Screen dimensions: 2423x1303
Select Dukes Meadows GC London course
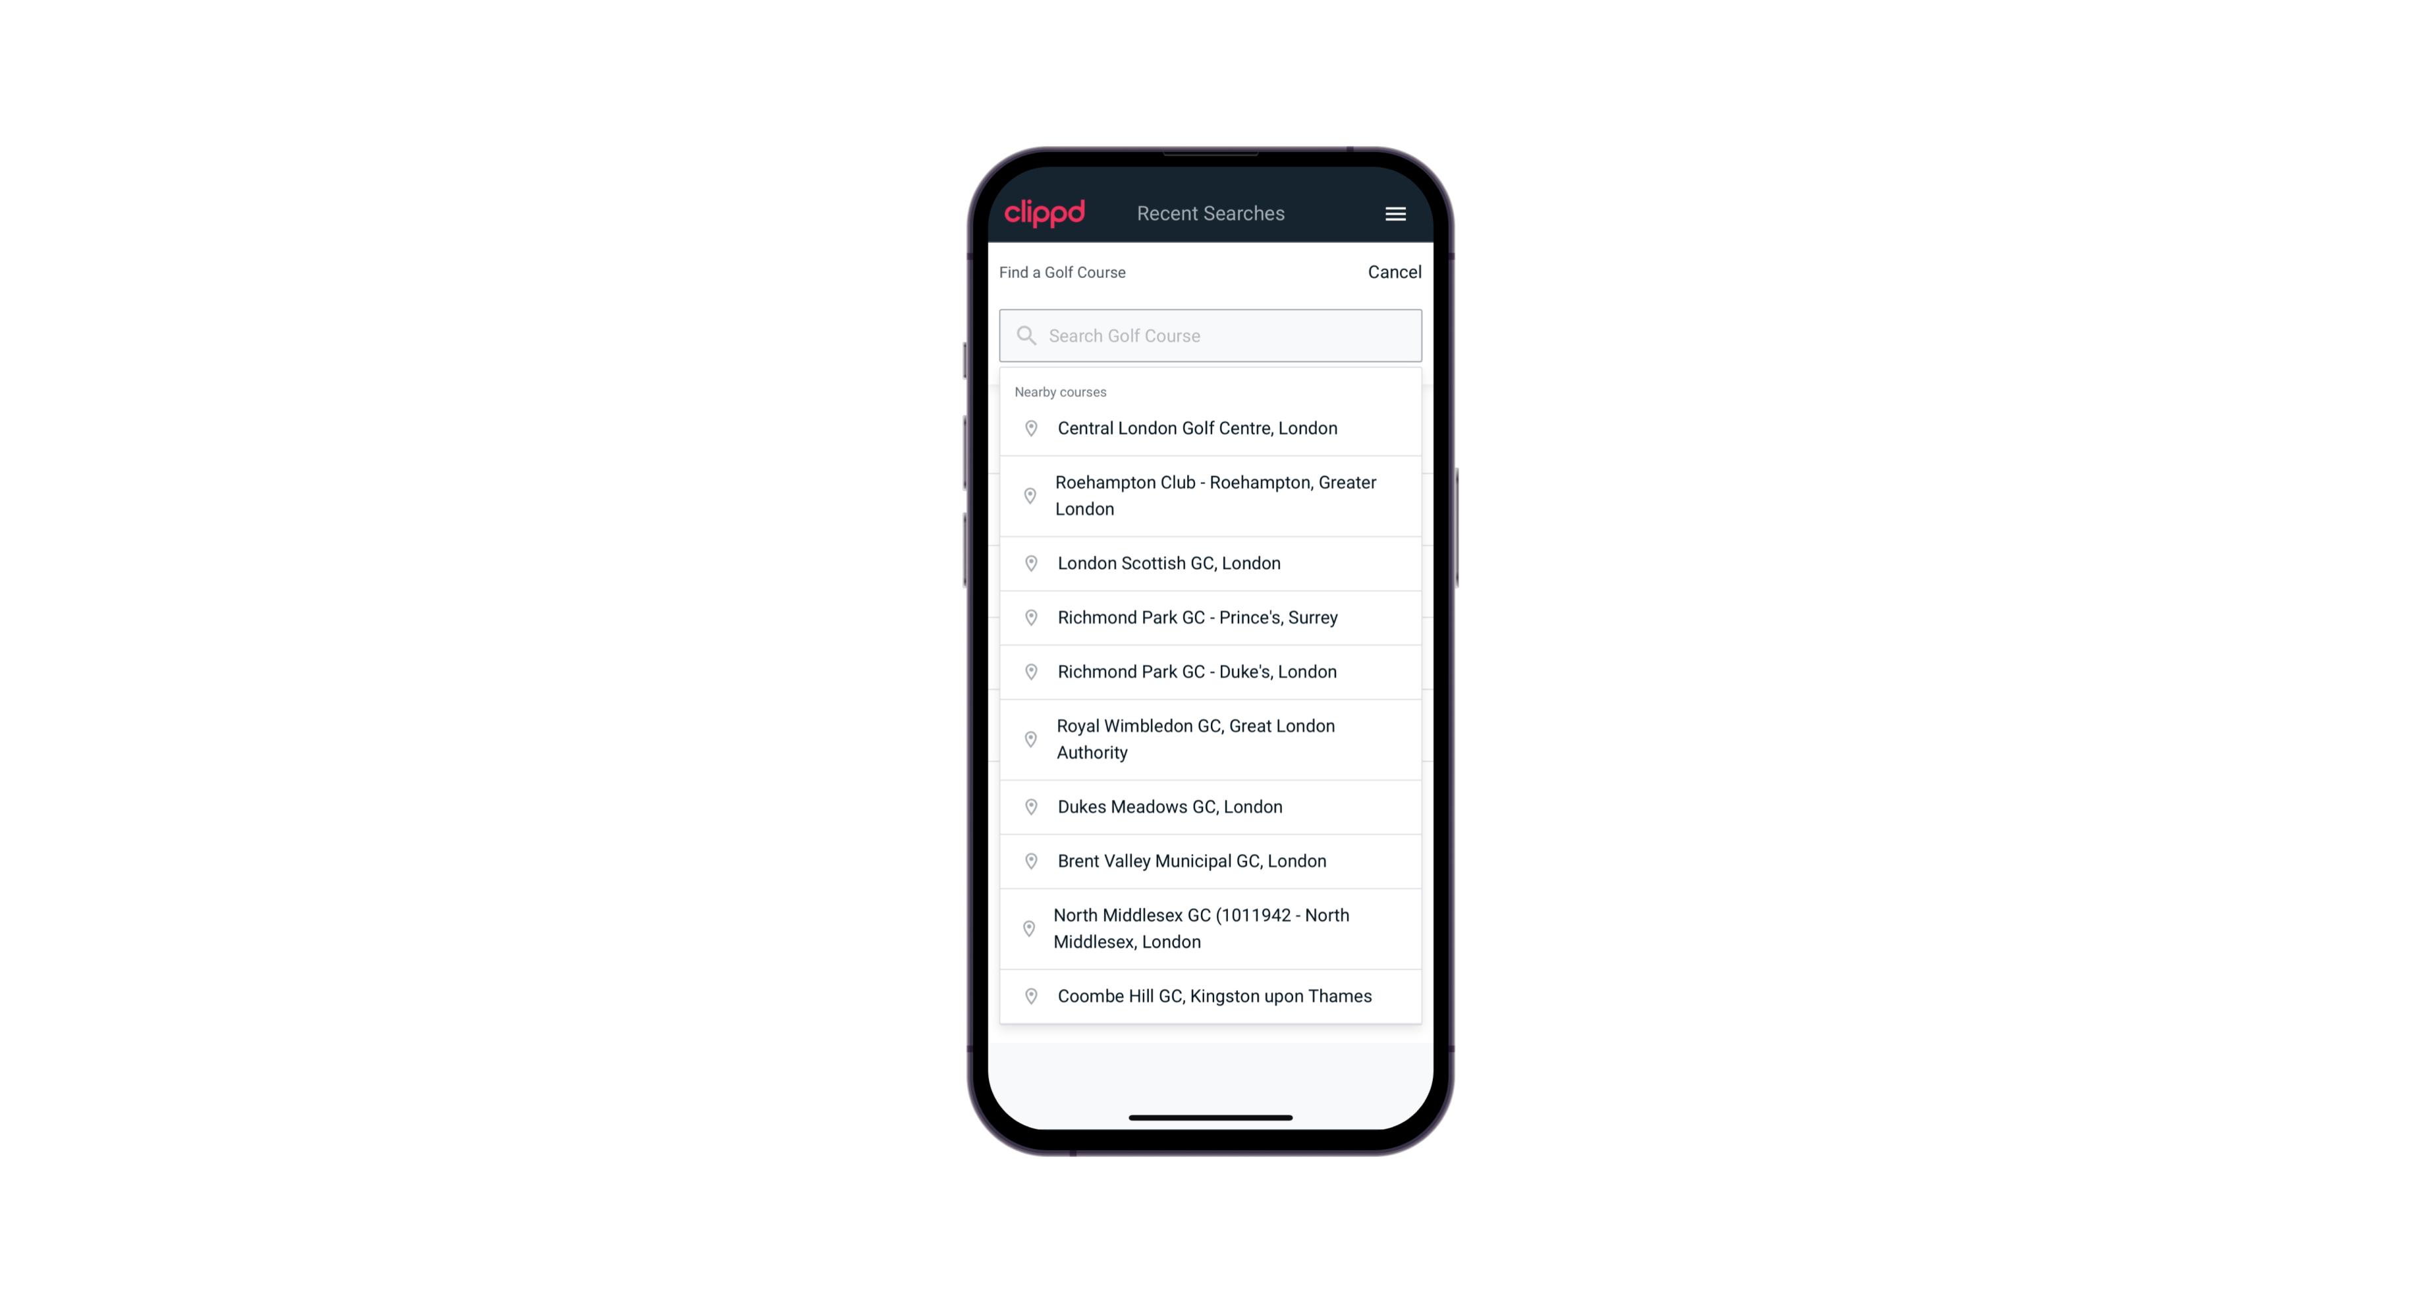[1210, 805]
